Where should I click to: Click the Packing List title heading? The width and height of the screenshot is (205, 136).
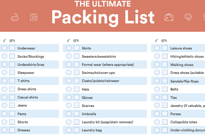[103, 18]
